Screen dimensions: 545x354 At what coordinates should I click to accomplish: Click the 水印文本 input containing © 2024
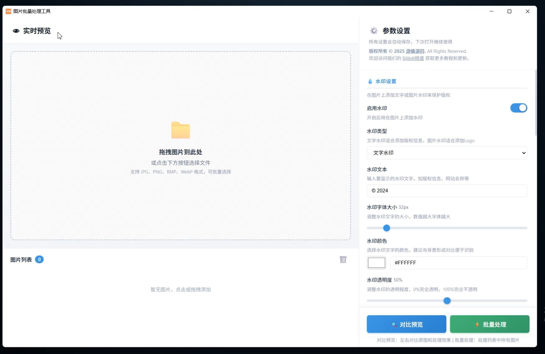coord(447,191)
